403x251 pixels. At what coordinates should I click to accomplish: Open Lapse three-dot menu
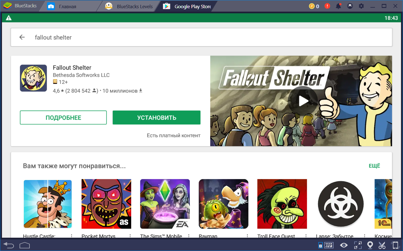pyautogui.click(x=364, y=236)
